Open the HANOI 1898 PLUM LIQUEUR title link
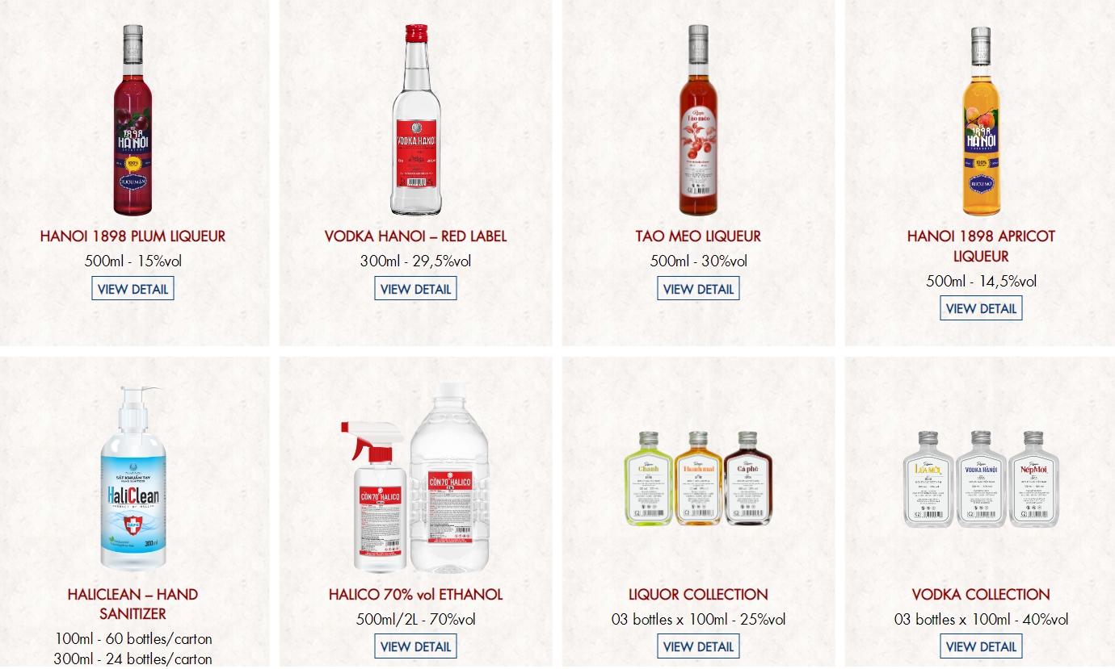 (x=133, y=236)
